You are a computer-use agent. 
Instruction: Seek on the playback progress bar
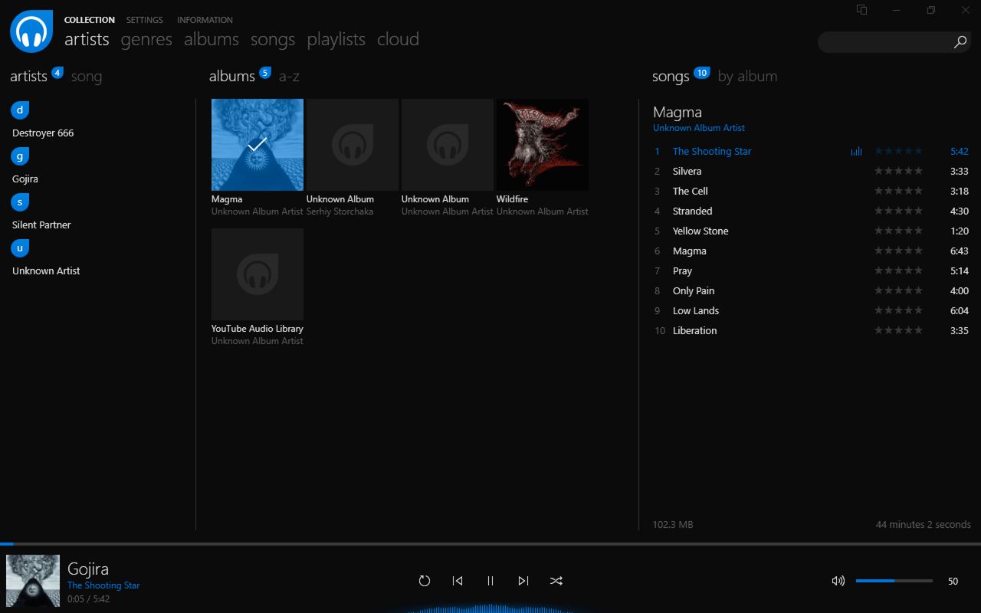(490, 544)
